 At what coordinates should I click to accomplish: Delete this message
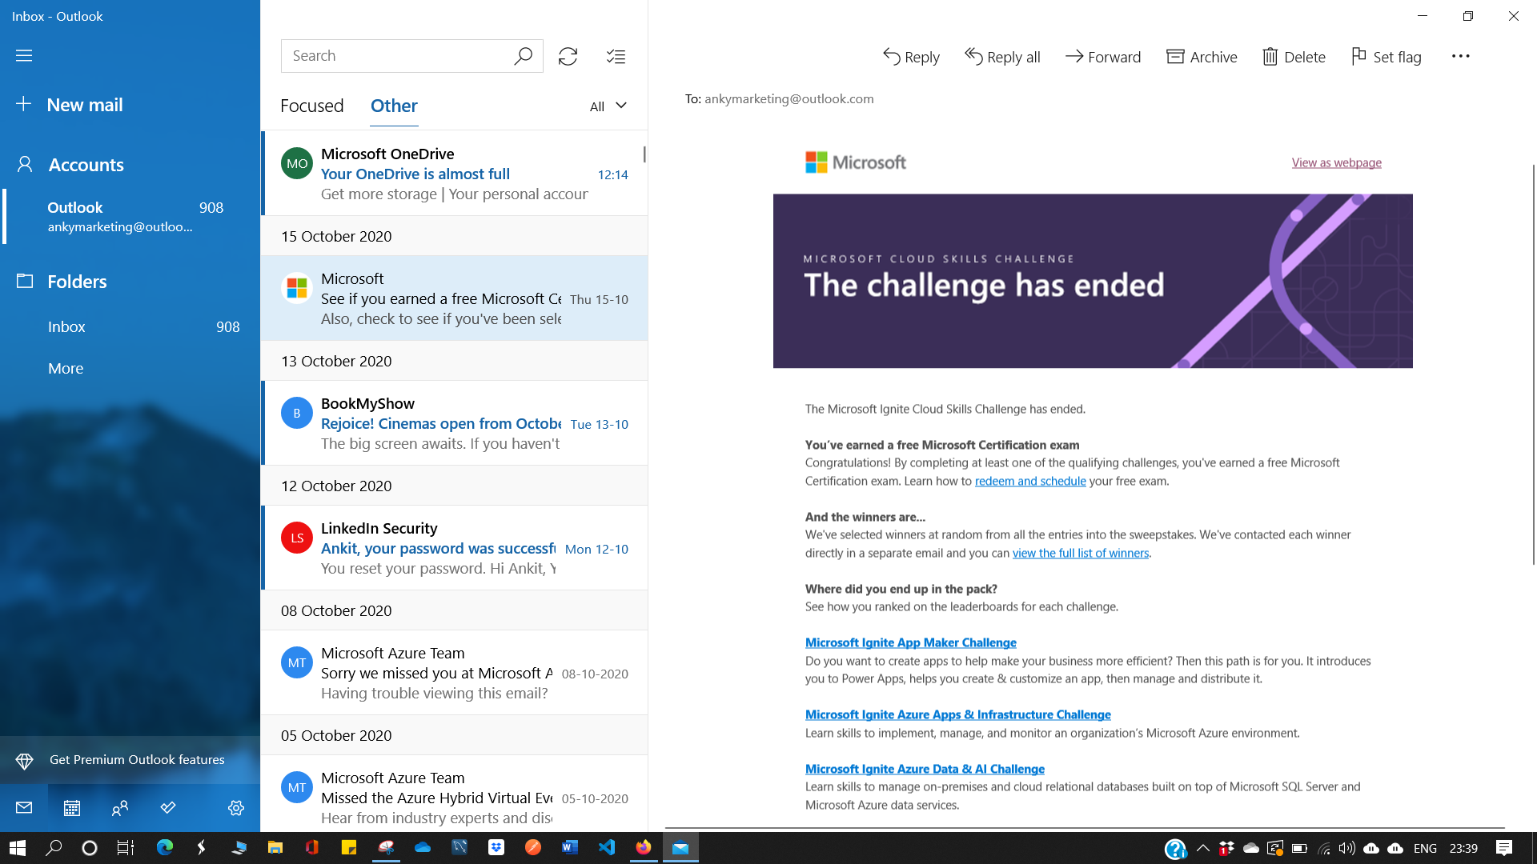tap(1294, 57)
